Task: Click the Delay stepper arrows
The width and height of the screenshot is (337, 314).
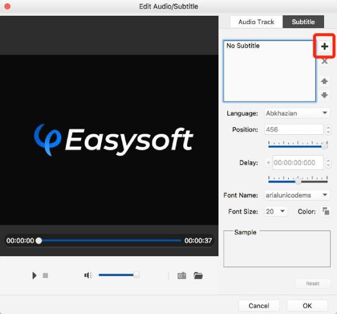Action: pyautogui.click(x=328, y=163)
